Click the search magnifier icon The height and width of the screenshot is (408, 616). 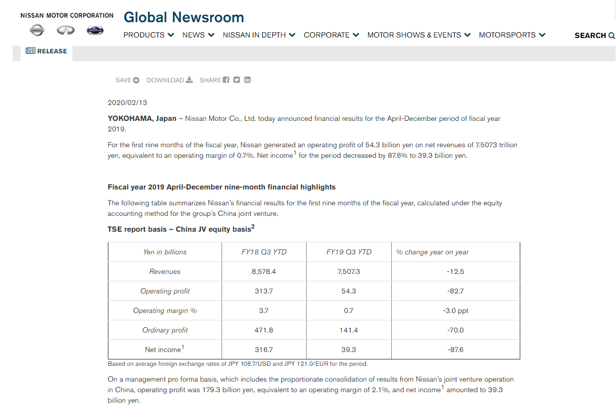coord(612,35)
